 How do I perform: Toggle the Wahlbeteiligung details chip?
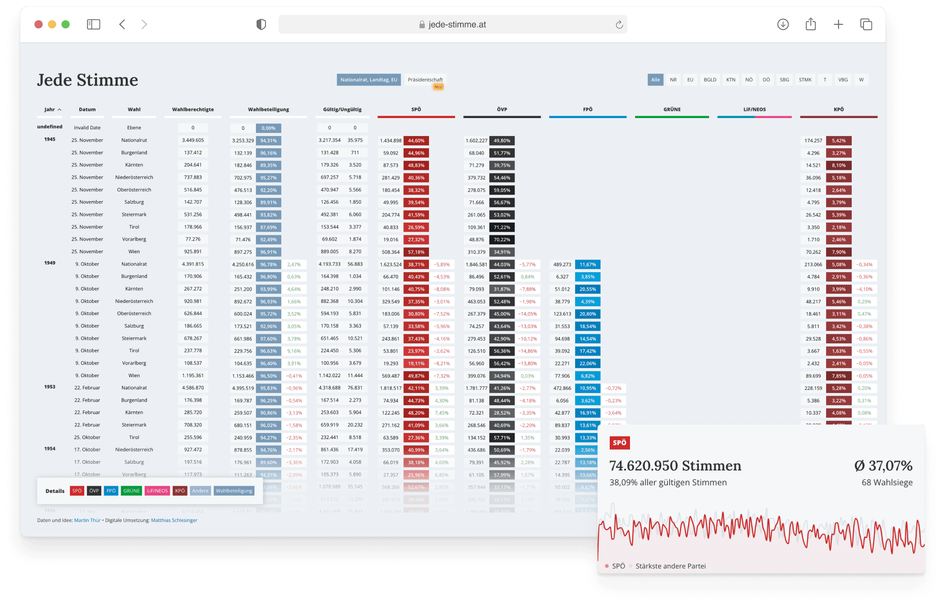coord(234,491)
